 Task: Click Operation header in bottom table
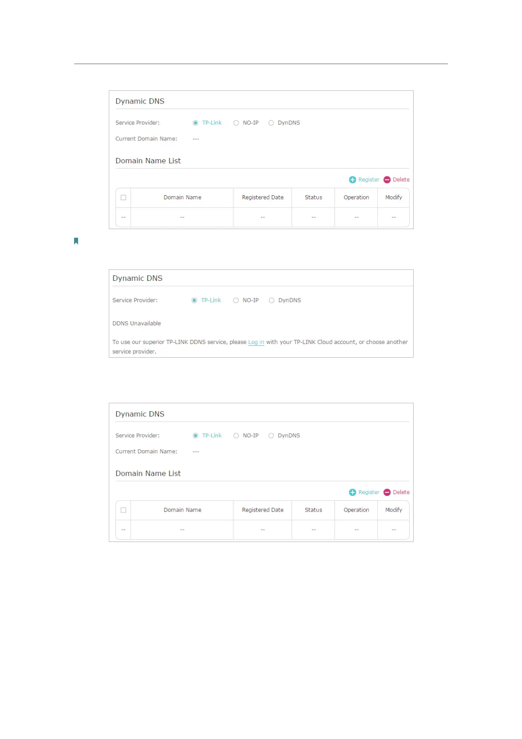pos(357,510)
